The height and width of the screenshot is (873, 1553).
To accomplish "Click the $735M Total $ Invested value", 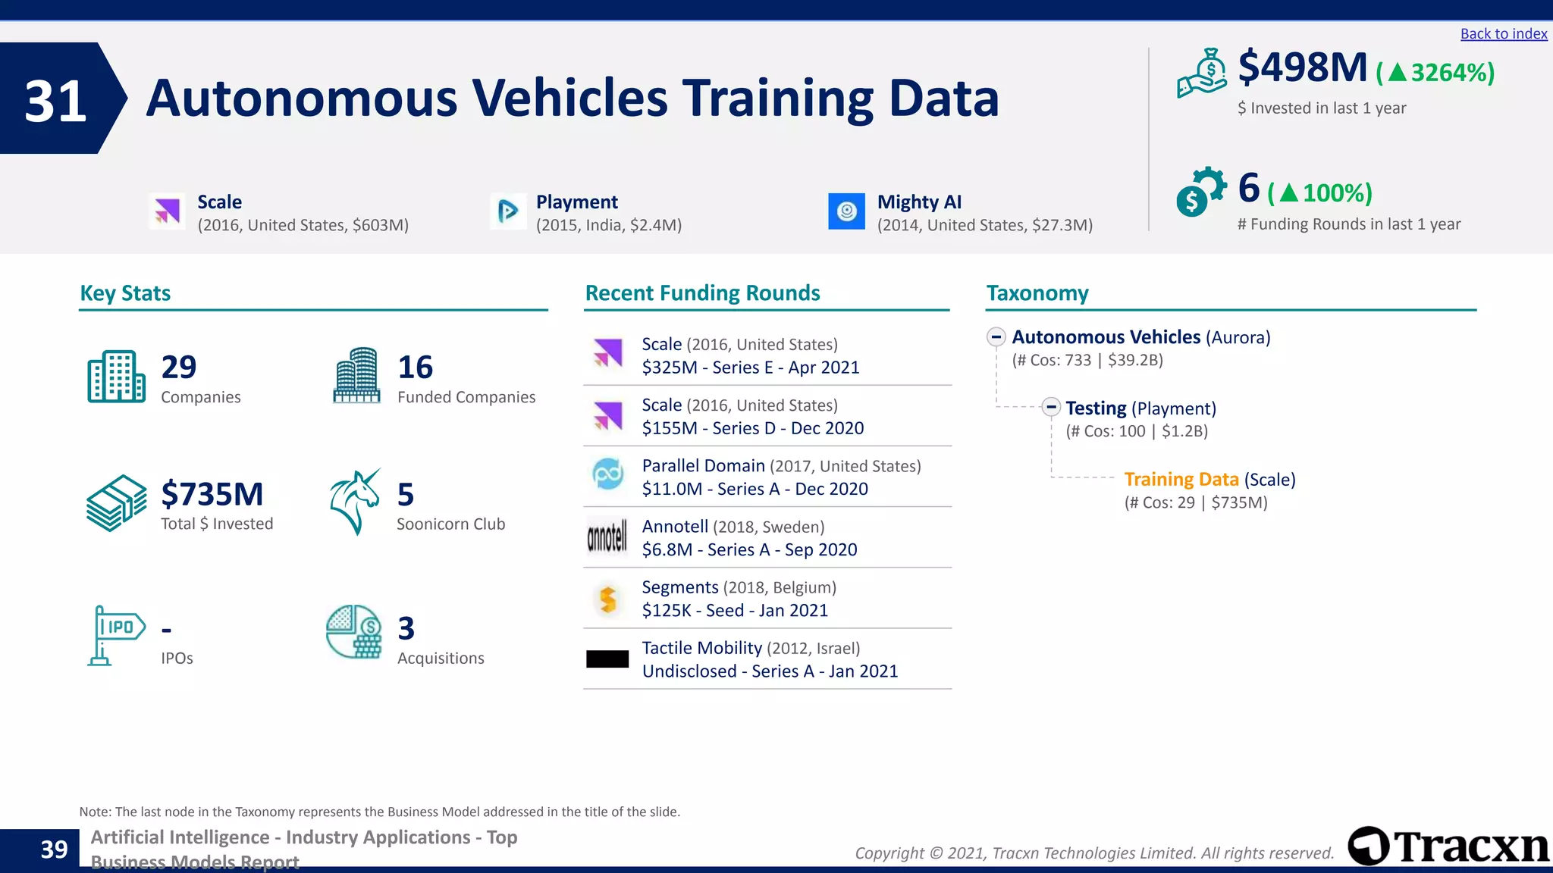I will click(x=212, y=494).
